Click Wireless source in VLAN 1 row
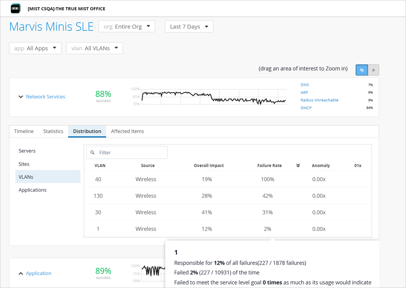 pos(146,229)
